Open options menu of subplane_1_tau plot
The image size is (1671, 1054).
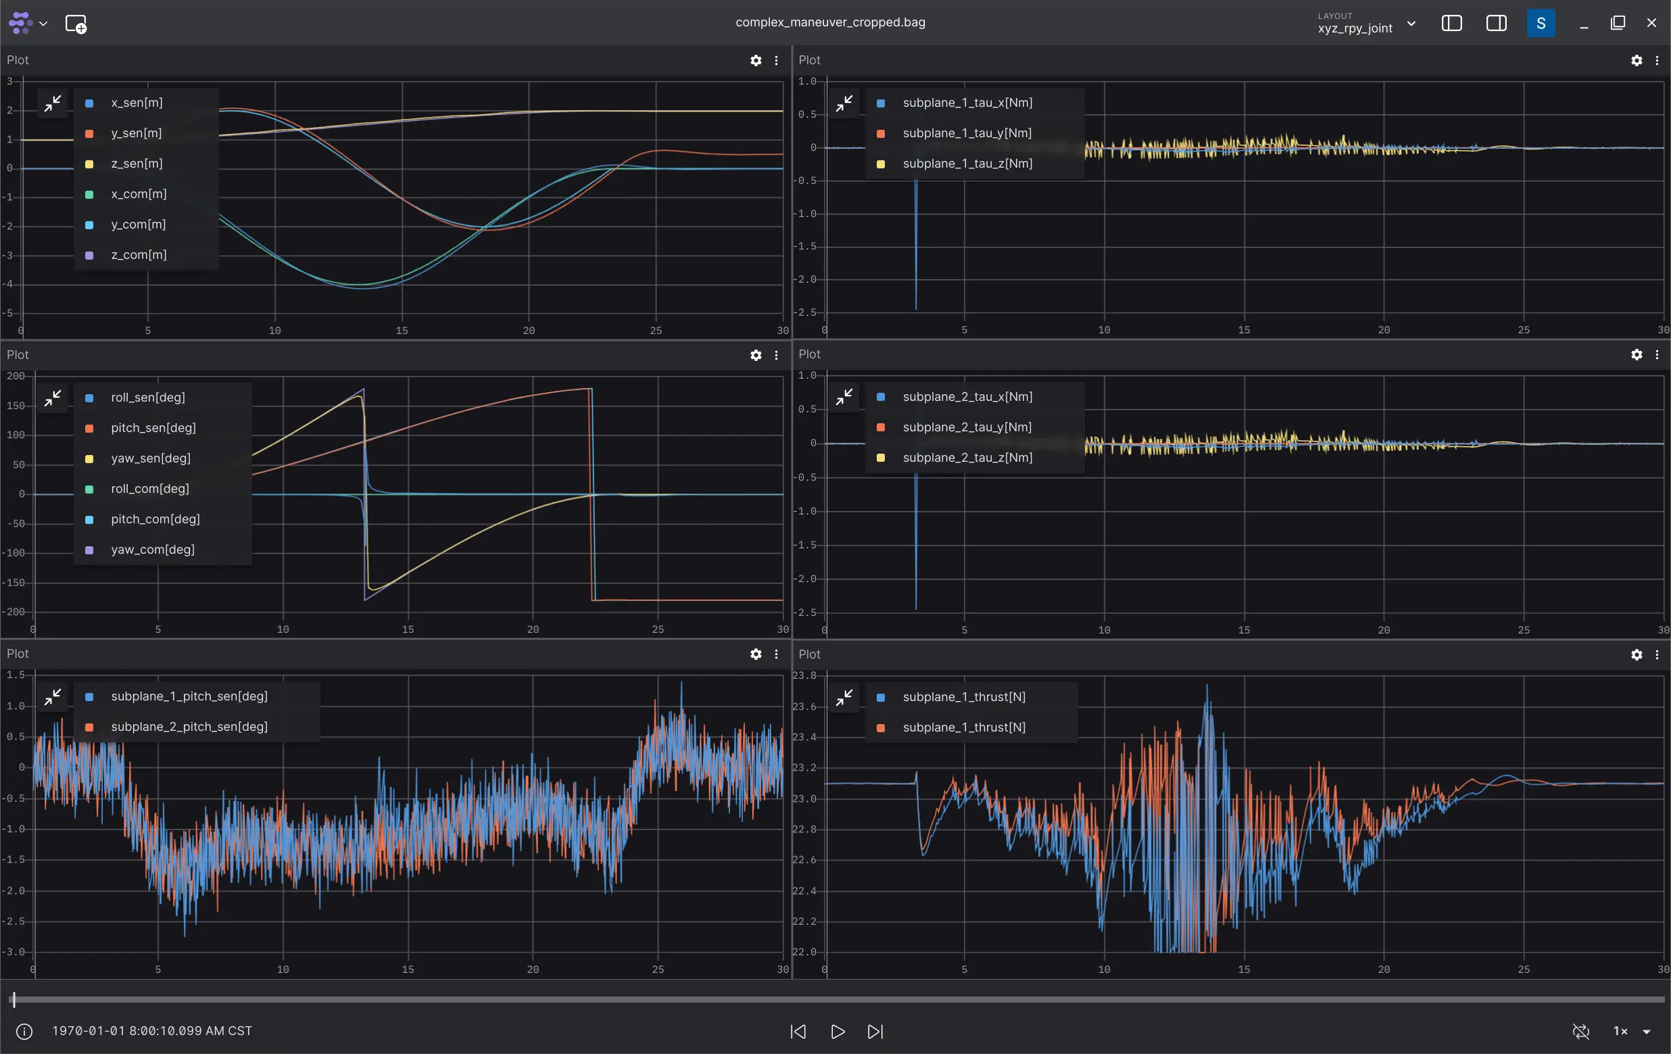(x=1657, y=60)
